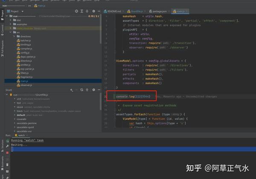This screenshot has width=256, height=179.
Task: Collapse the vue Gruntfile.js node in Grunt panel
Action: (7, 95)
